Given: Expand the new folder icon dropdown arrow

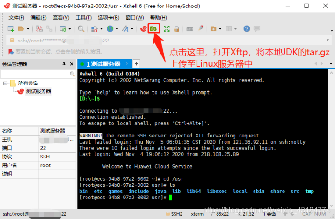Looking at the screenshot, I should (x=220, y=29).
